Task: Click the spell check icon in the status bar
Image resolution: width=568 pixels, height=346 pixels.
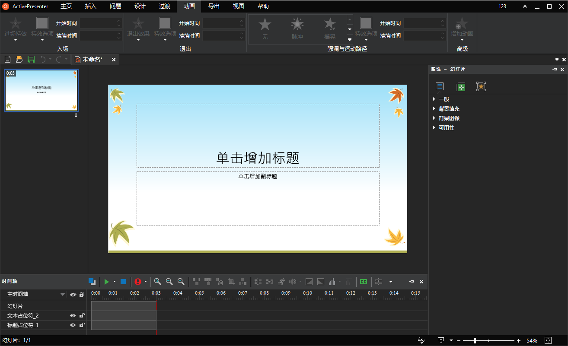Action: pos(421,340)
